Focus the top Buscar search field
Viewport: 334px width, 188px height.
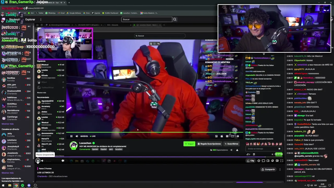tap(147, 19)
